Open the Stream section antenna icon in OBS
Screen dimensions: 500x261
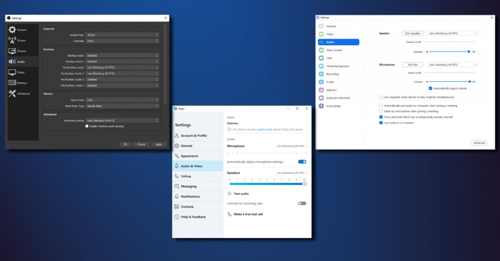pyautogui.click(x=12, y=40)
